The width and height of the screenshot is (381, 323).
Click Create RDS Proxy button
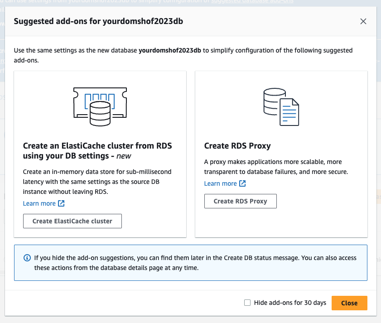[240, 201]
